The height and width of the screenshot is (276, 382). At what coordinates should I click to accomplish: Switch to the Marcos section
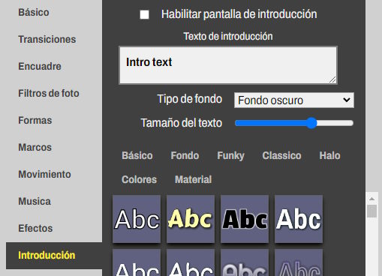[35, 147]
